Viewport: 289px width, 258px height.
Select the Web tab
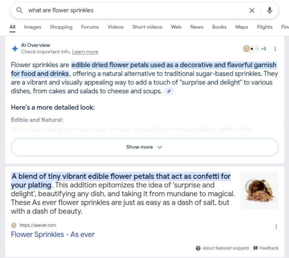176,27
